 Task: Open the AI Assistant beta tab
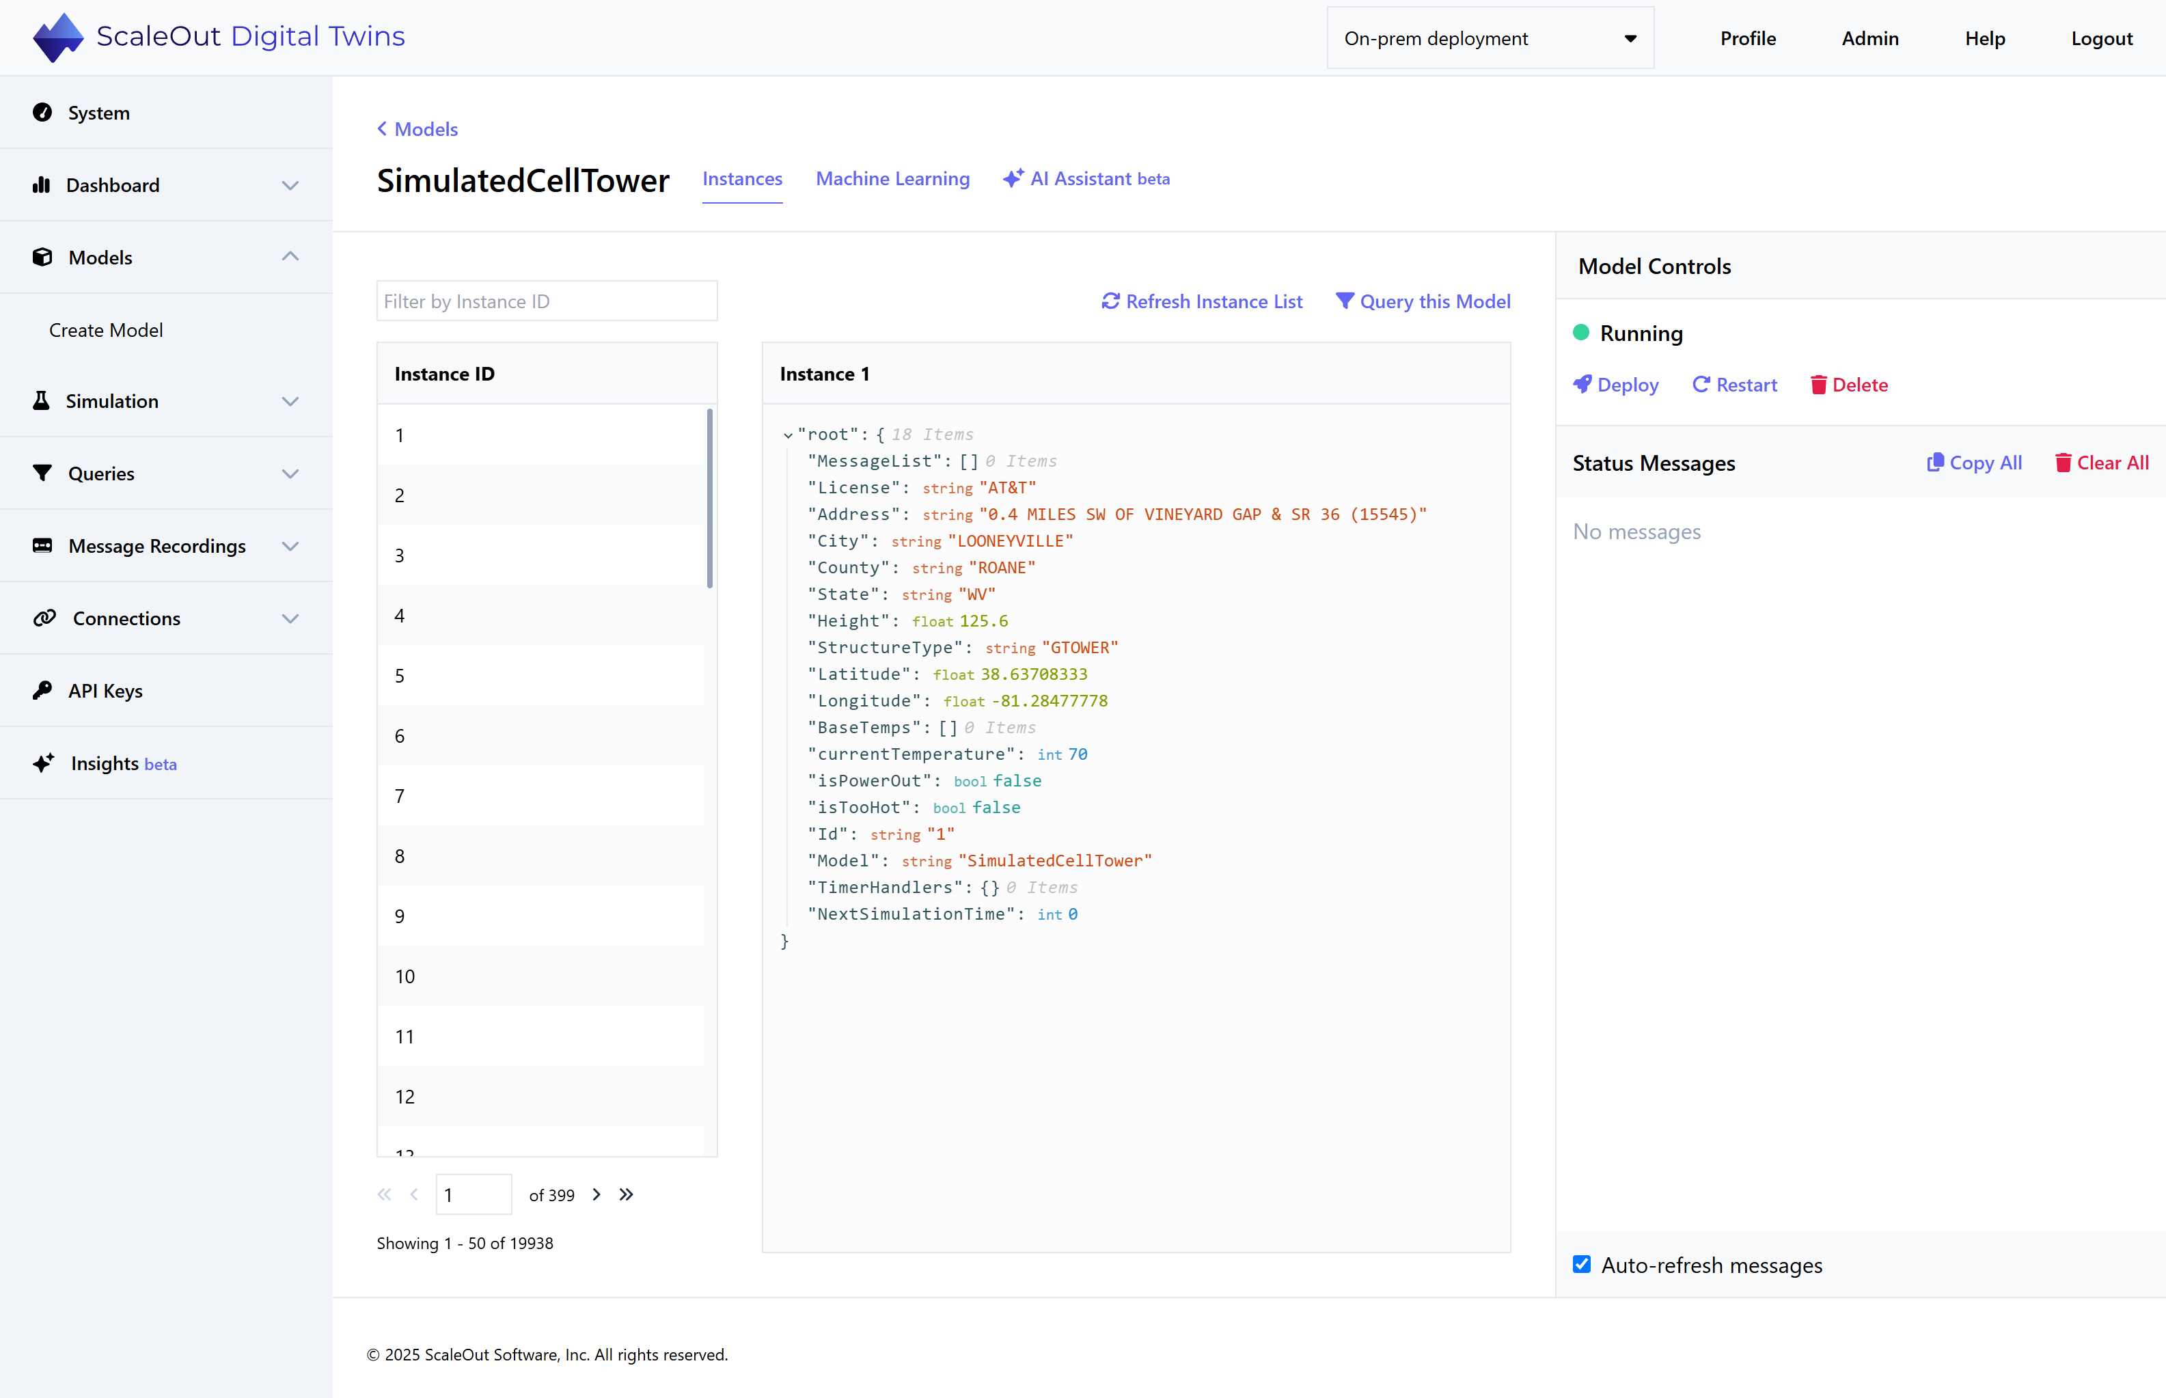1086,179
